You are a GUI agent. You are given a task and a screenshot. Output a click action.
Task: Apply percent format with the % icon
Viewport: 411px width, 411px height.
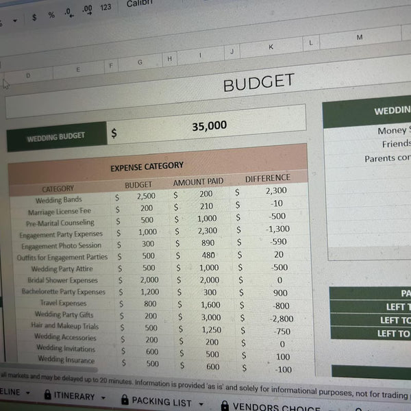51,14
